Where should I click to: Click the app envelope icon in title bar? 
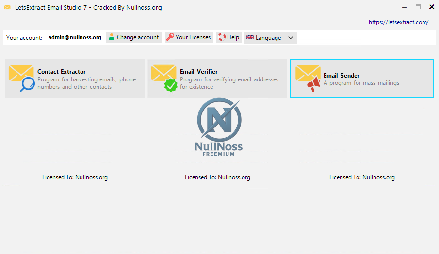click(x=7, y=7)
